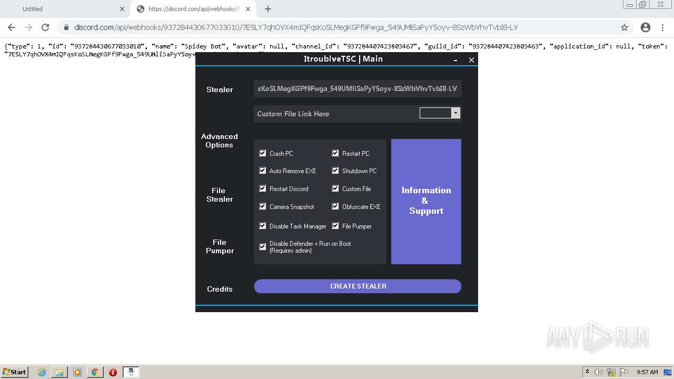Open the Windows Start menu
Screen dimensions: 674x379
(x=15, y=372)
